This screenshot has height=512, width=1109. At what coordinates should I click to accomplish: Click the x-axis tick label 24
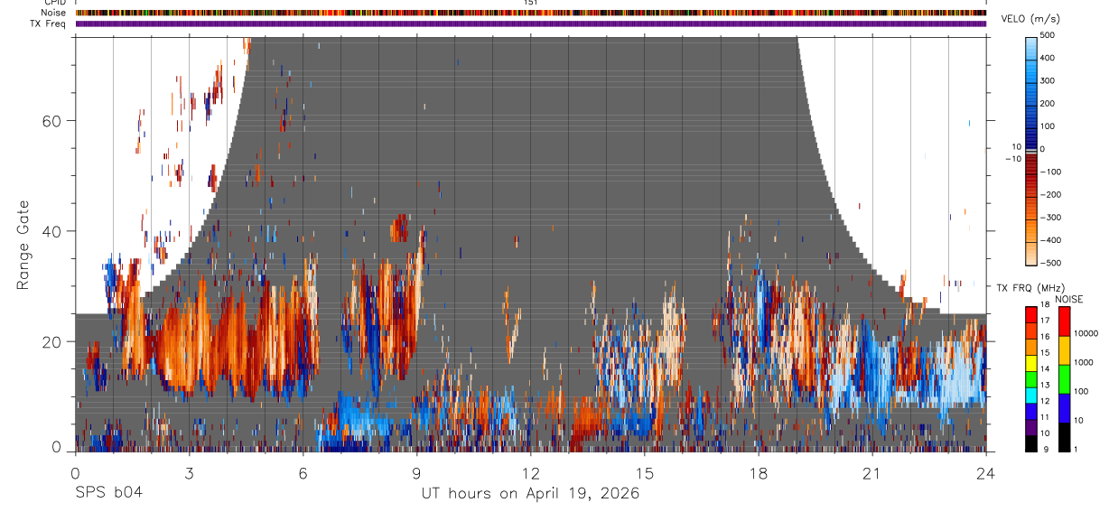point(986,472)
